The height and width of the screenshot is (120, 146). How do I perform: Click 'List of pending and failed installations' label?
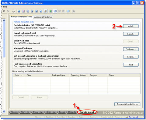tap(27, 71)
